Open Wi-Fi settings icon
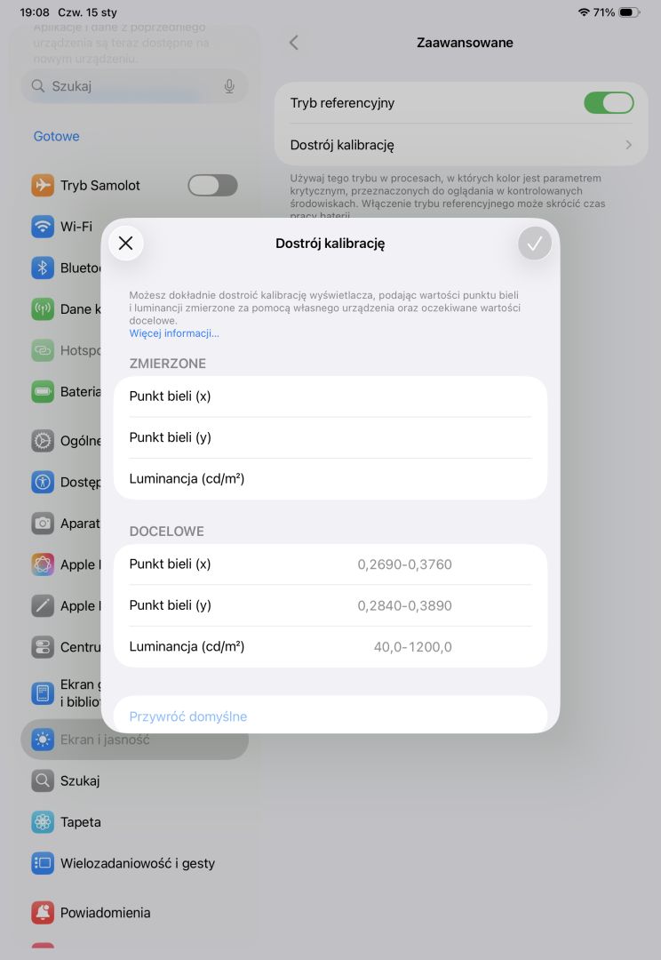The height and width of the screenshot is (960, 661). (x=43, y=227)
